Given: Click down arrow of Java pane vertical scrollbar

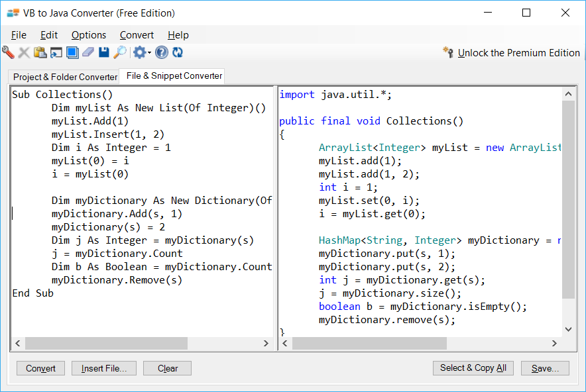Looking at the screenshot, I should click(x=569, y=329).
